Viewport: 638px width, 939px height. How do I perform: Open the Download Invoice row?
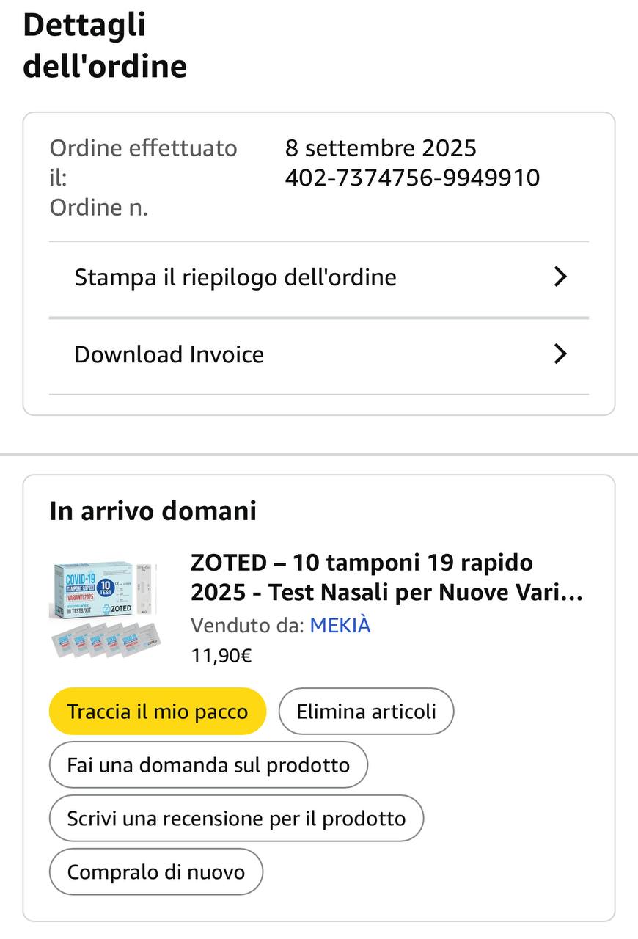click(169, 354)
